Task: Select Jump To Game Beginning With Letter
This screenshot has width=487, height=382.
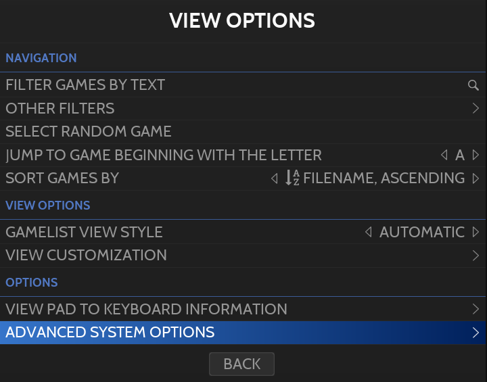Action: pos(164,155)
